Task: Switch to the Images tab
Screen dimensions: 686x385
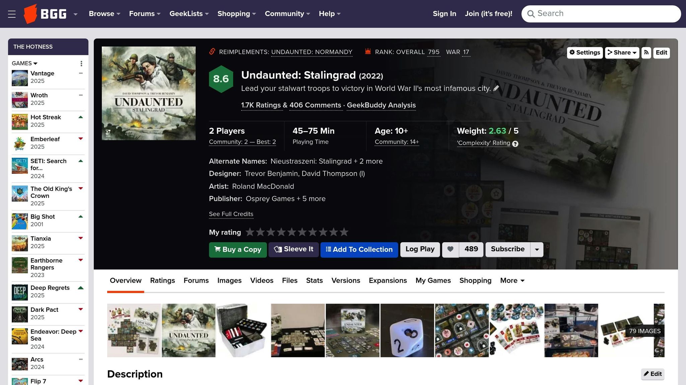Action: click(229, 280)
